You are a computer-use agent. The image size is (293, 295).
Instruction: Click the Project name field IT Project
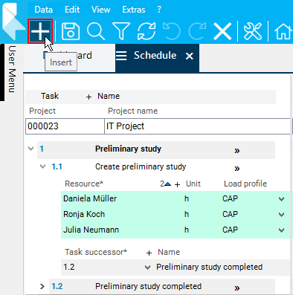(197, 126)
